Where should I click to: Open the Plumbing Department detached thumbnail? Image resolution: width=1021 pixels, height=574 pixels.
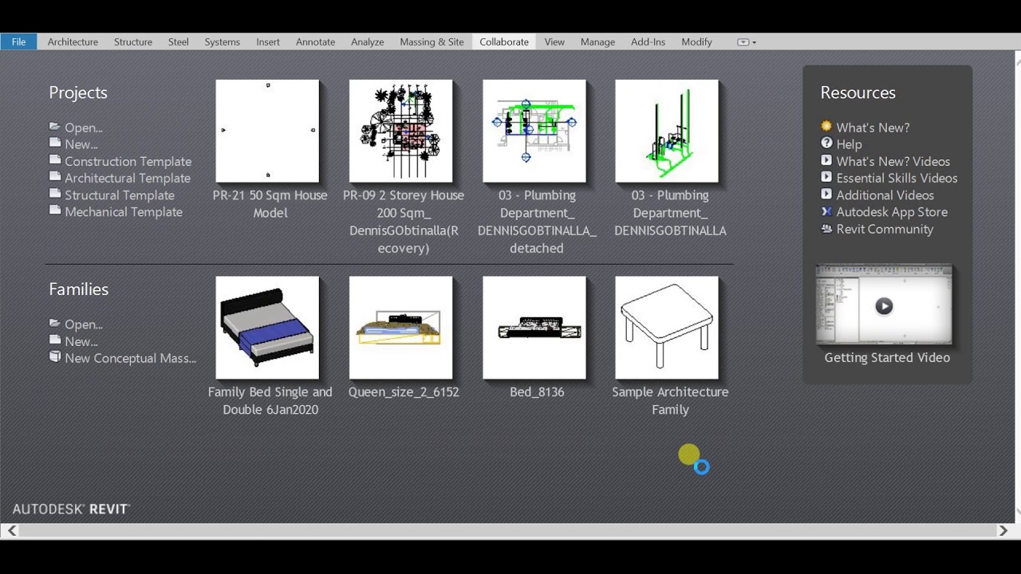click(x=534, y=131)
